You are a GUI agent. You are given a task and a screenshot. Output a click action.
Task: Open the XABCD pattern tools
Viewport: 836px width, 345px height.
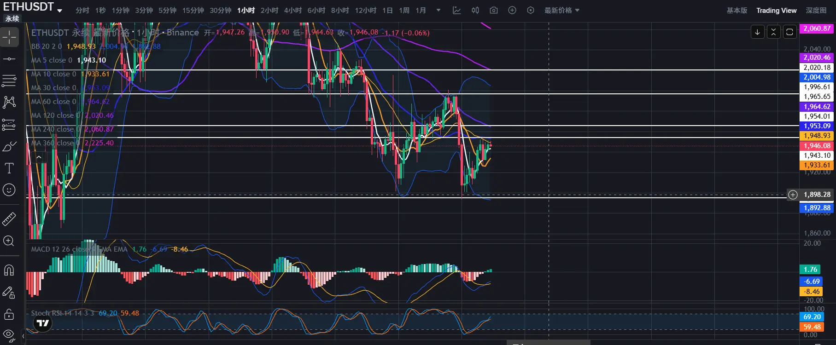[9, 102]
